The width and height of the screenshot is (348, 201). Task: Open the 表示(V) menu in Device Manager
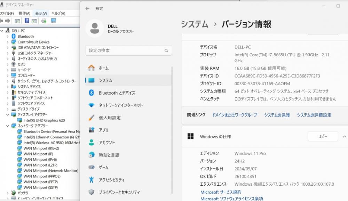41,13
